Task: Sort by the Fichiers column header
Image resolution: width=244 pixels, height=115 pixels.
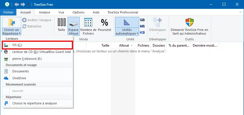Action: point(143,45)
